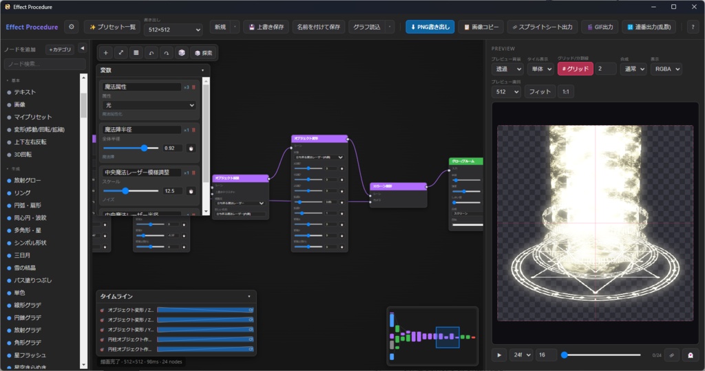Open settings gear next to Effect Procedure logo
The image size is (705, 371).
click(x=72, y=27)
